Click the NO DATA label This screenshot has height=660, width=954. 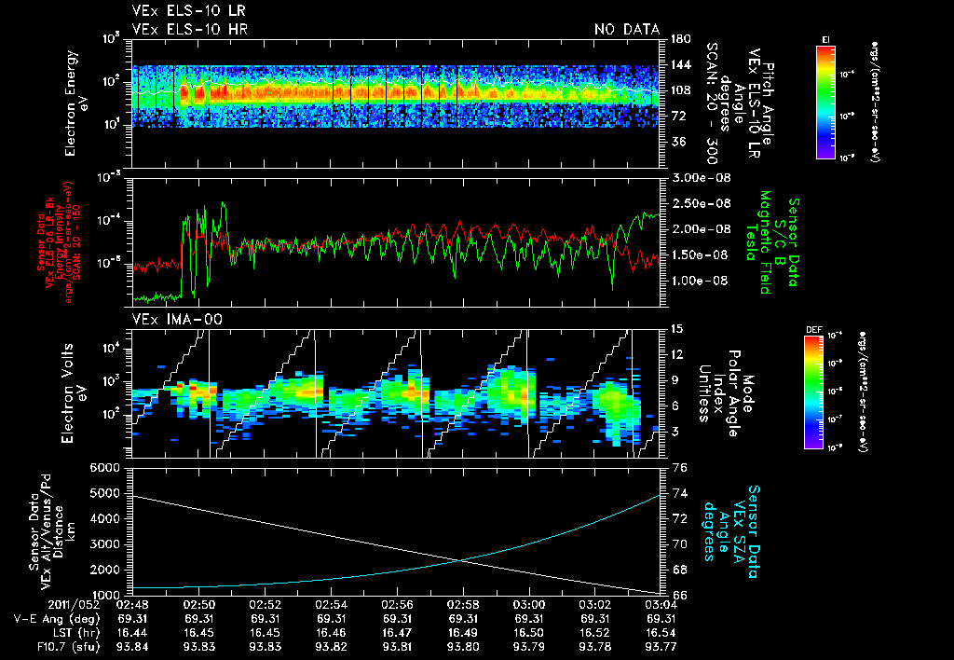point(627,29)
